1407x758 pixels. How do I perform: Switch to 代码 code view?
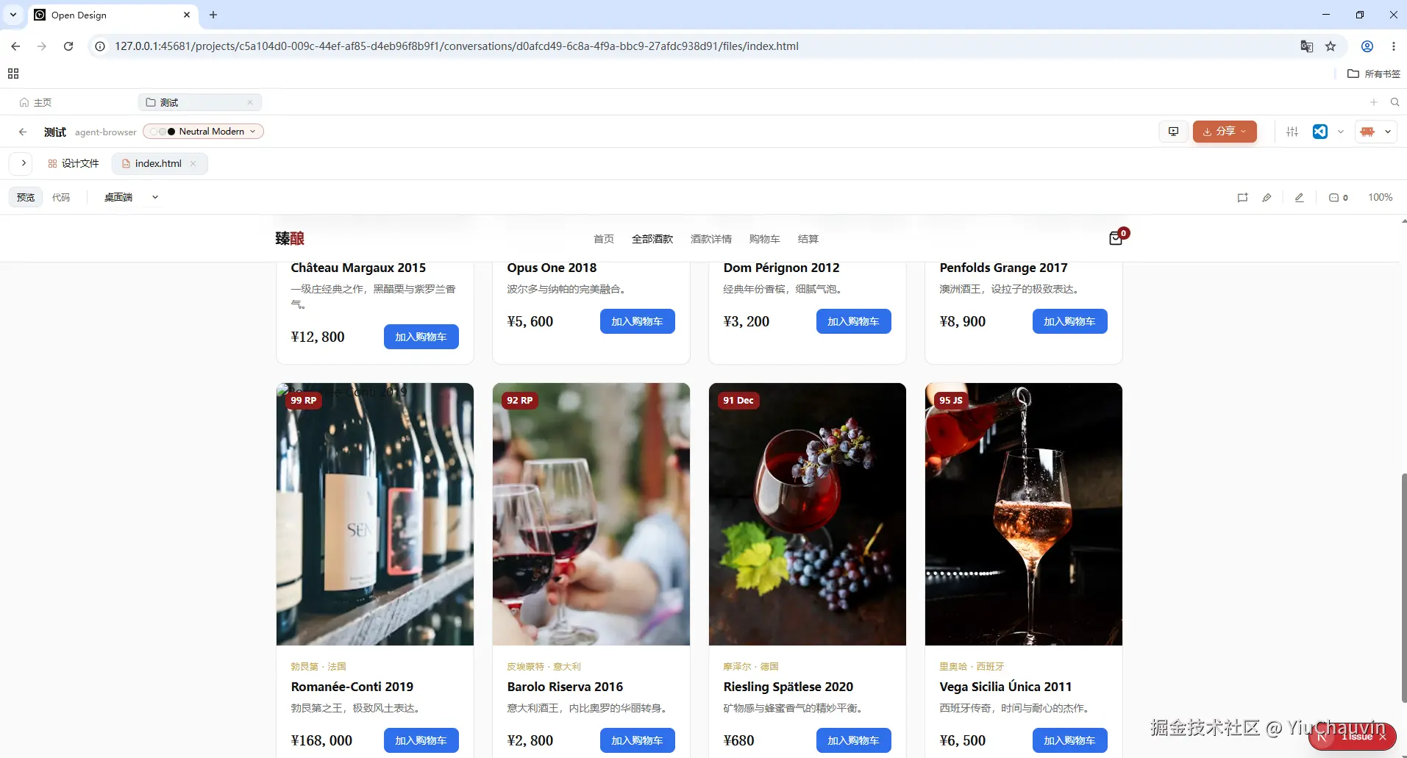(x=61, y=197)
